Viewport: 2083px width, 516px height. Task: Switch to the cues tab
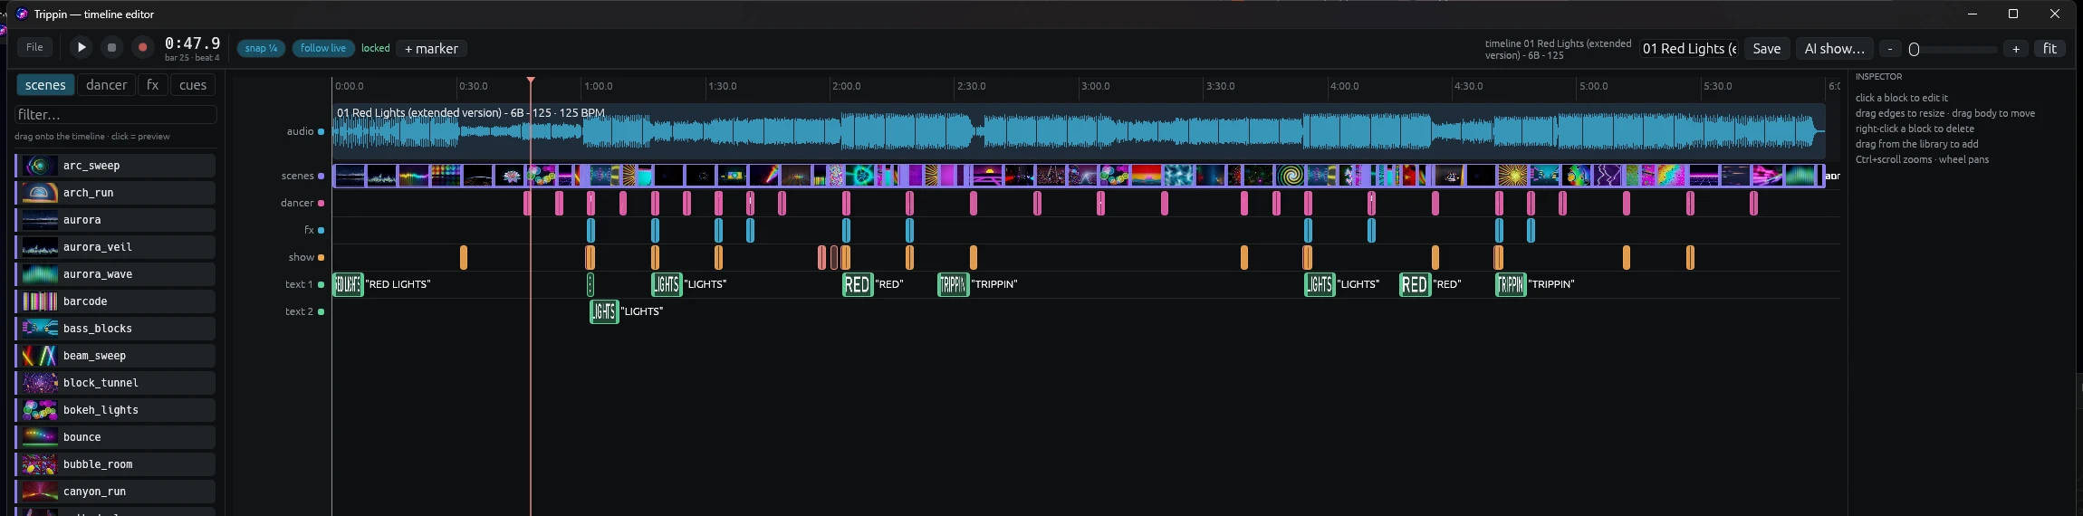[x=193, y=85]
